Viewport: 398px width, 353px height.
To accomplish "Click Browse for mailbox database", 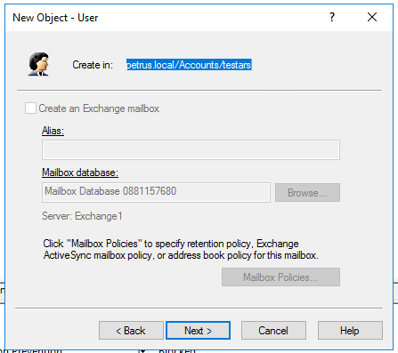I will (307, 193).
